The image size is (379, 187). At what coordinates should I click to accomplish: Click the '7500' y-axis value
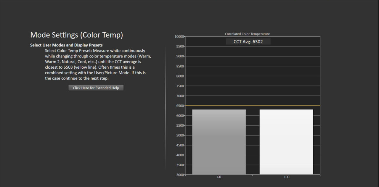(180, 86)
